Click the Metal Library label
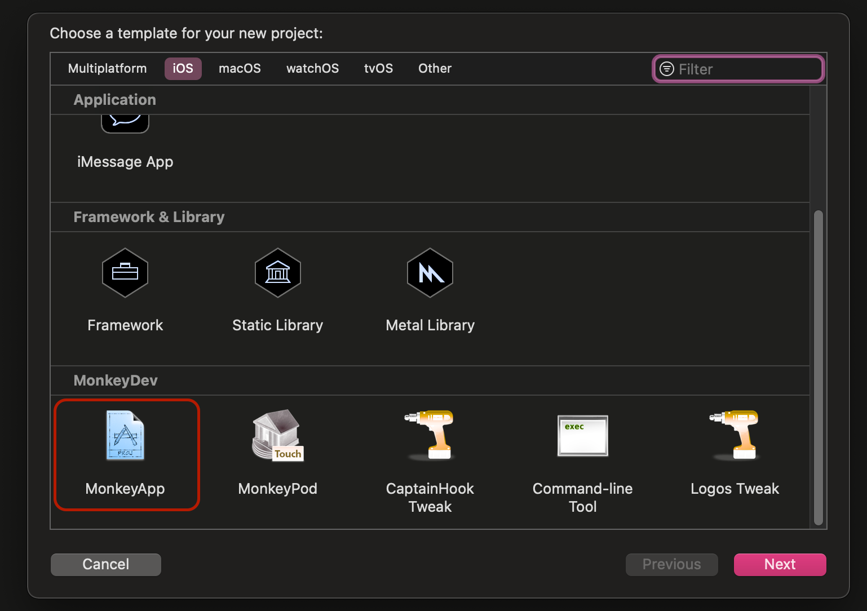Image resolution: width=867 pixels, height=611 pixels. pyautogui.click(x=430, y=325)
